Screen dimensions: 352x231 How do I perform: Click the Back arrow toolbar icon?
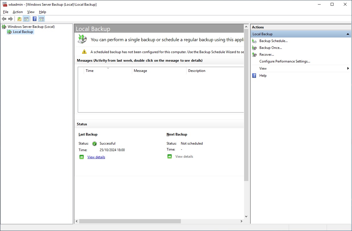(x=4, y=19)
